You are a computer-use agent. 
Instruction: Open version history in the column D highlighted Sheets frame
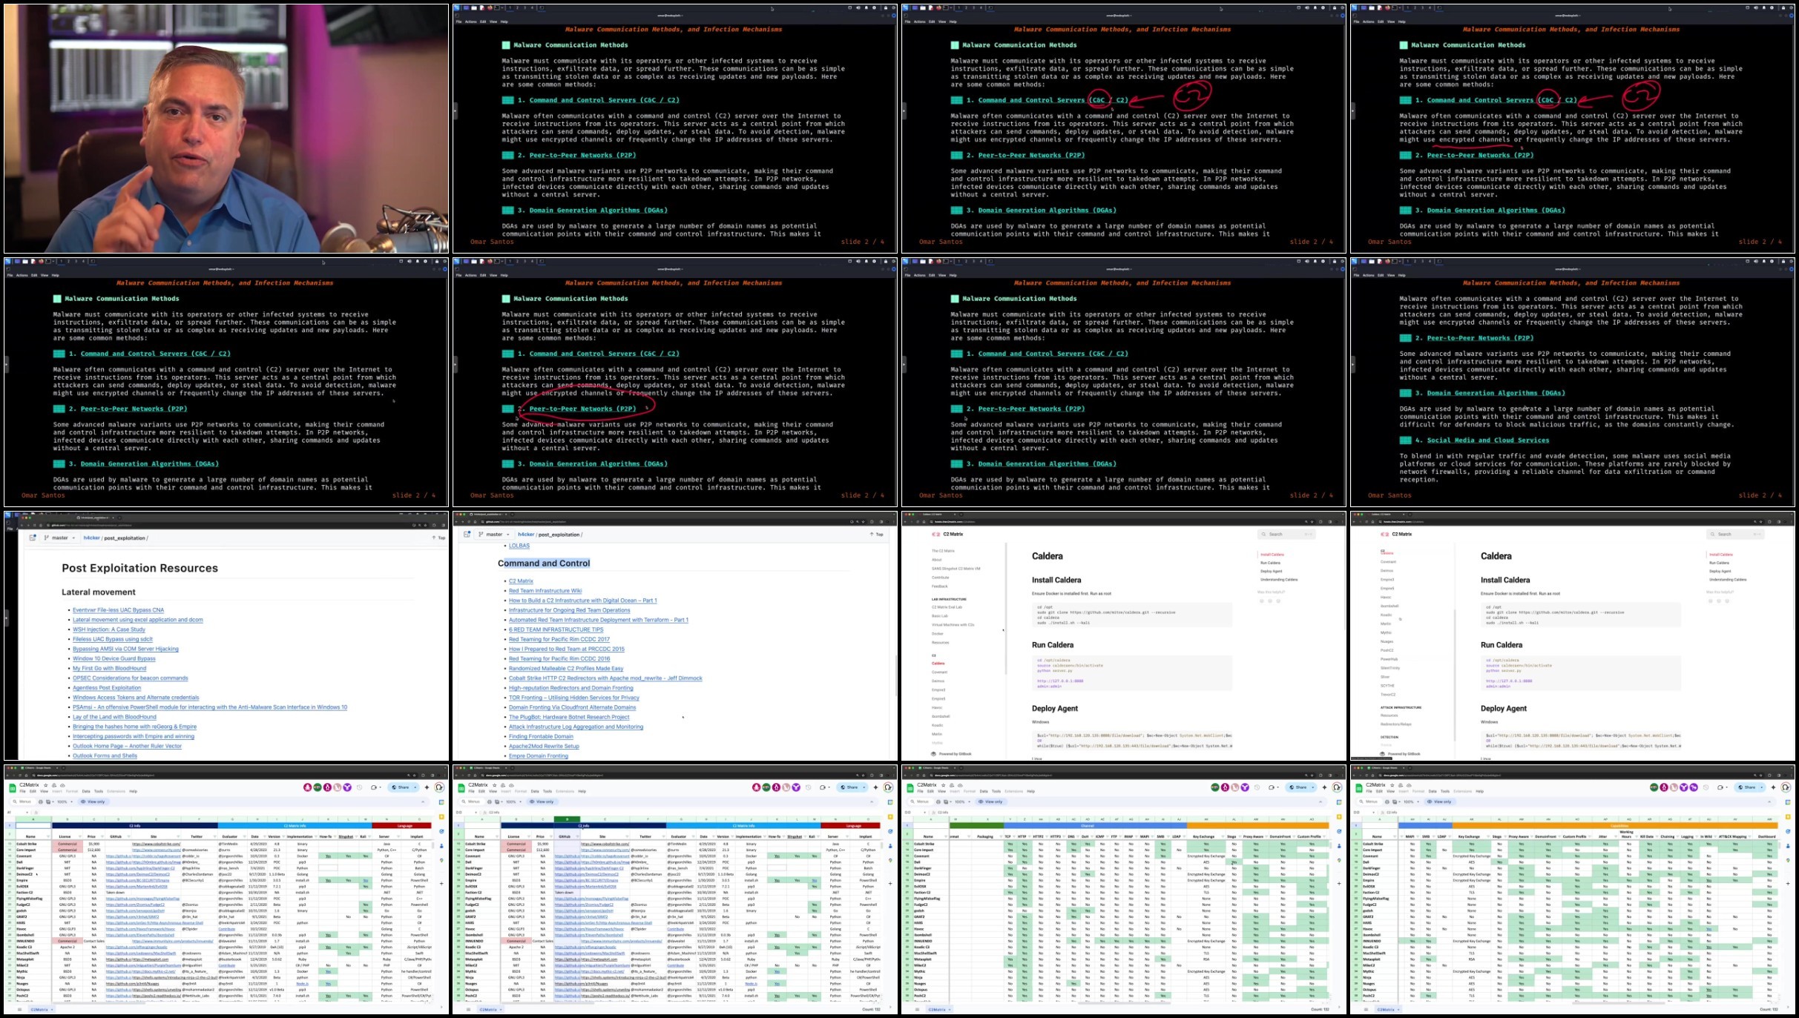[808, 787]
